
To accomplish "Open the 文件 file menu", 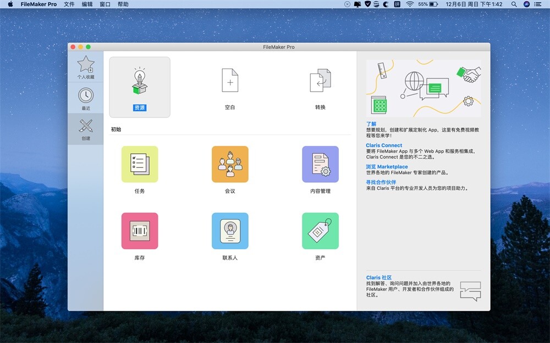I will (69, 4).
